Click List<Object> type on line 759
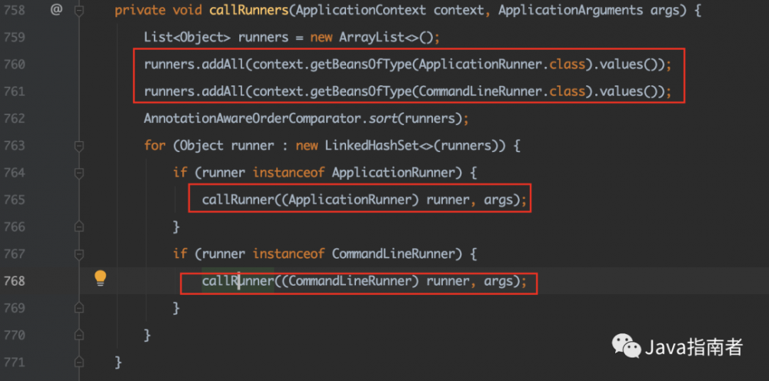The image size is (769, 381). click(188, 37)
